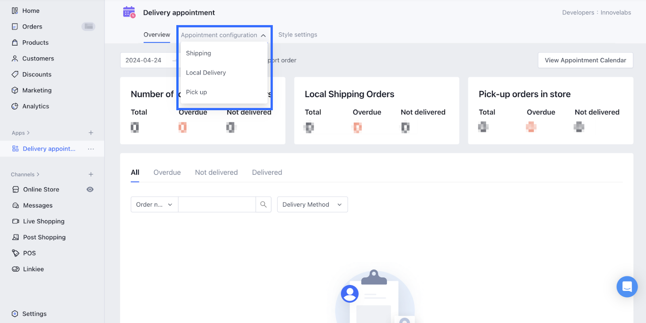Open Products via its bag icon
Image resolution: width=646 pixels, height=323 pixels.
(x=15, y=42)
